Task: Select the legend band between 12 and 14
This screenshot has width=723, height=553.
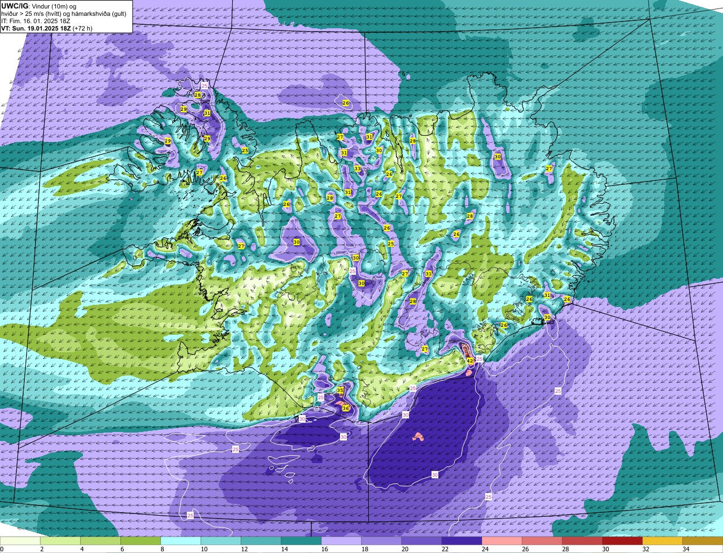Action: 261,541
